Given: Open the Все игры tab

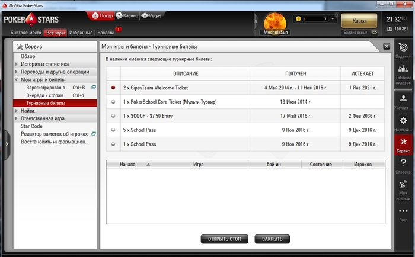Looking at the screenshot, I should click(55, 33).
